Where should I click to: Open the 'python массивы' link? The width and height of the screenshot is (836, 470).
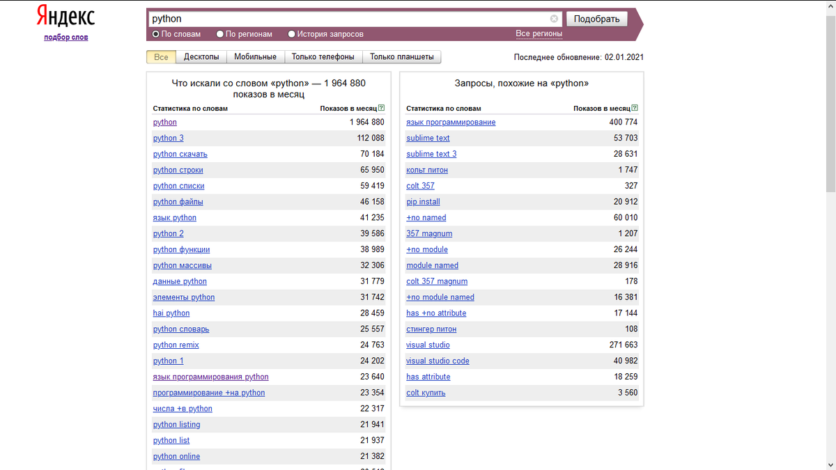(183, 266)
